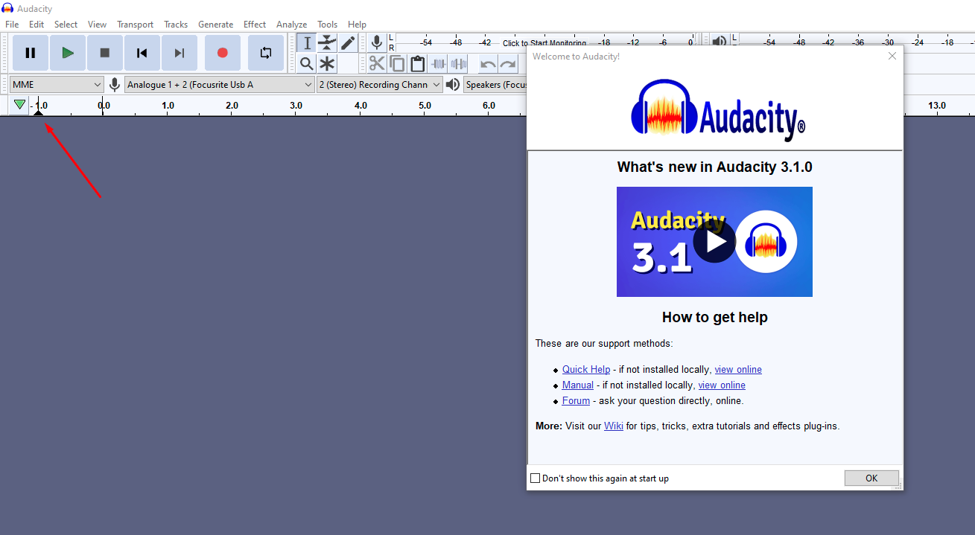The width and height of the screenshot is (975, 535).
Task: Open the Edit menu
Action: pos(36,25)
